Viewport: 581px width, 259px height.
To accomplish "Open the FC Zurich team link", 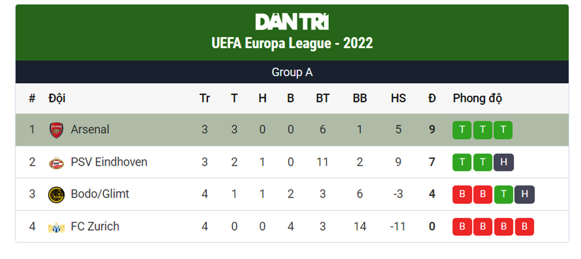I will tap(95, 227).
